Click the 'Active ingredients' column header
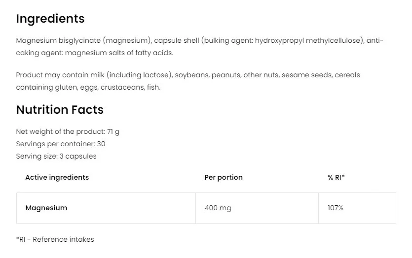The height and width of the screenshot is (258, 412). tap(57, 177)
